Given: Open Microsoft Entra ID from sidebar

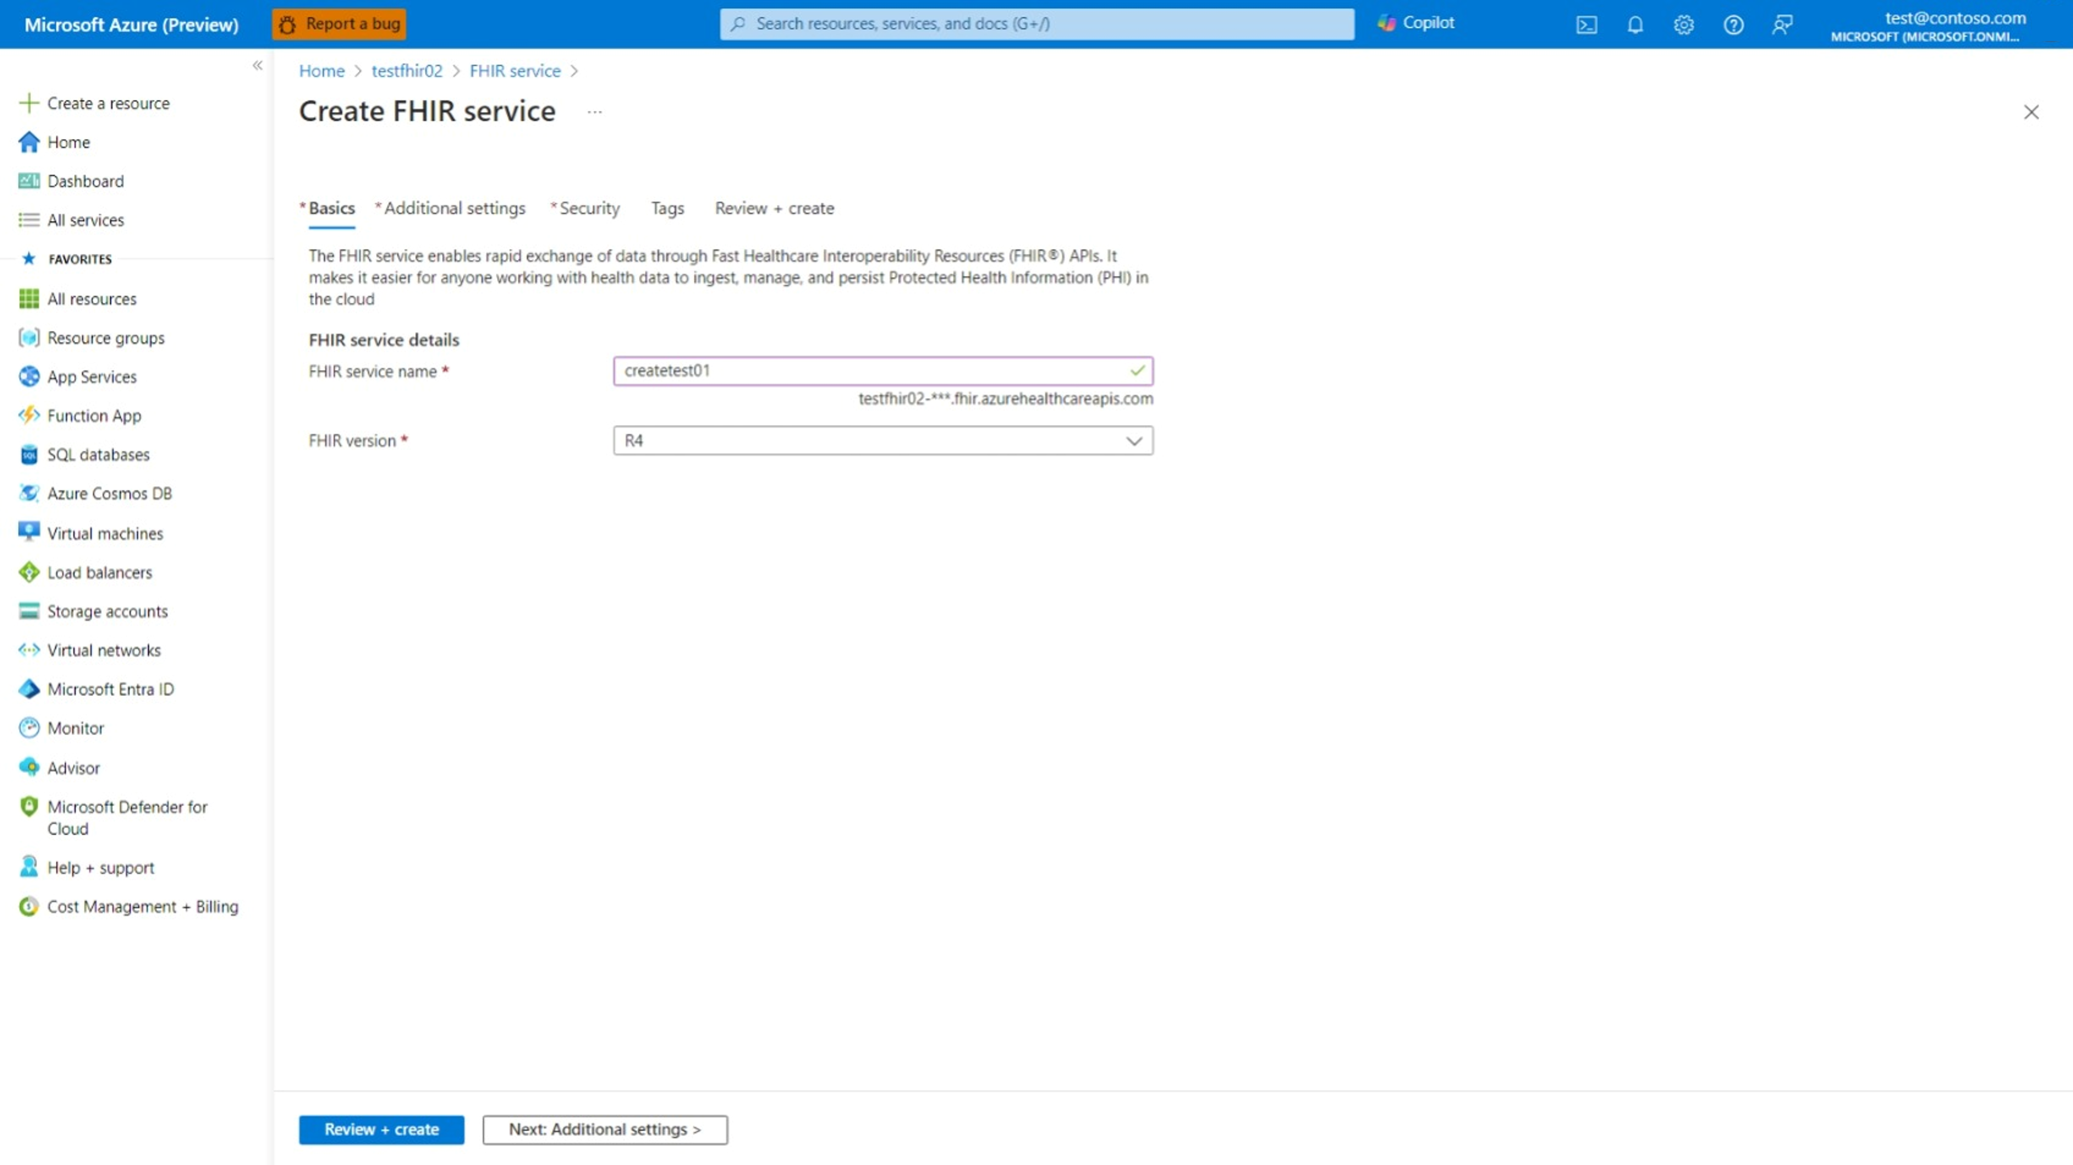Looking at the screenshot, I should [x=110, y=689].
